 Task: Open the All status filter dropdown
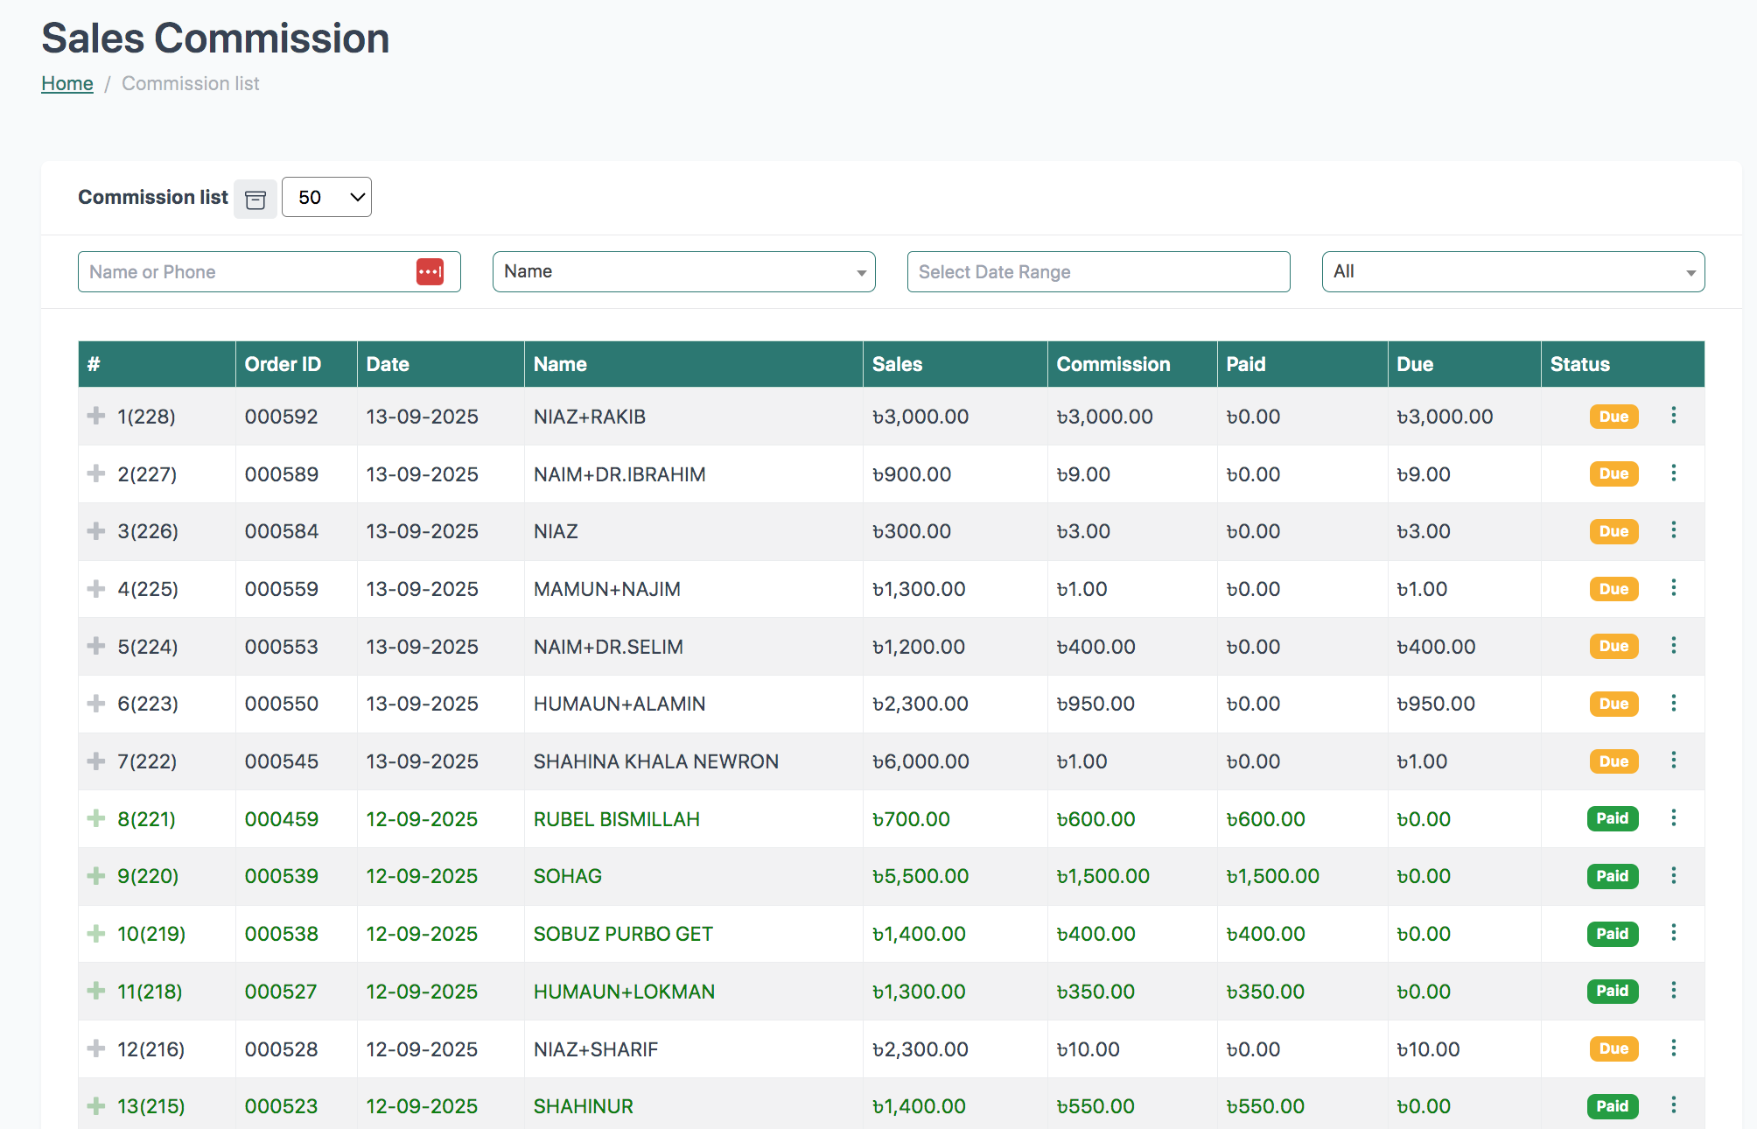coord(1512,271)
